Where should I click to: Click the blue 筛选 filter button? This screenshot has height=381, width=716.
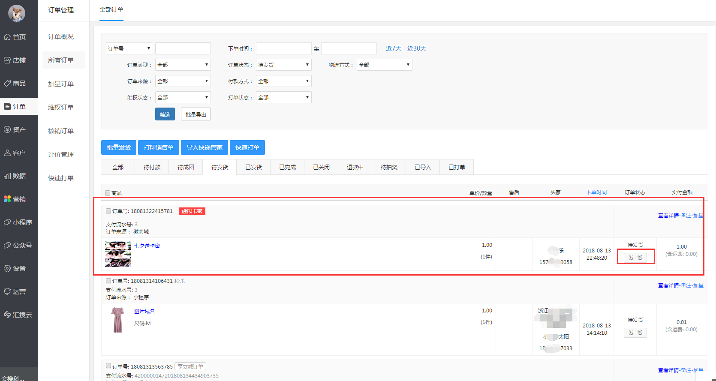click(165, 114)
